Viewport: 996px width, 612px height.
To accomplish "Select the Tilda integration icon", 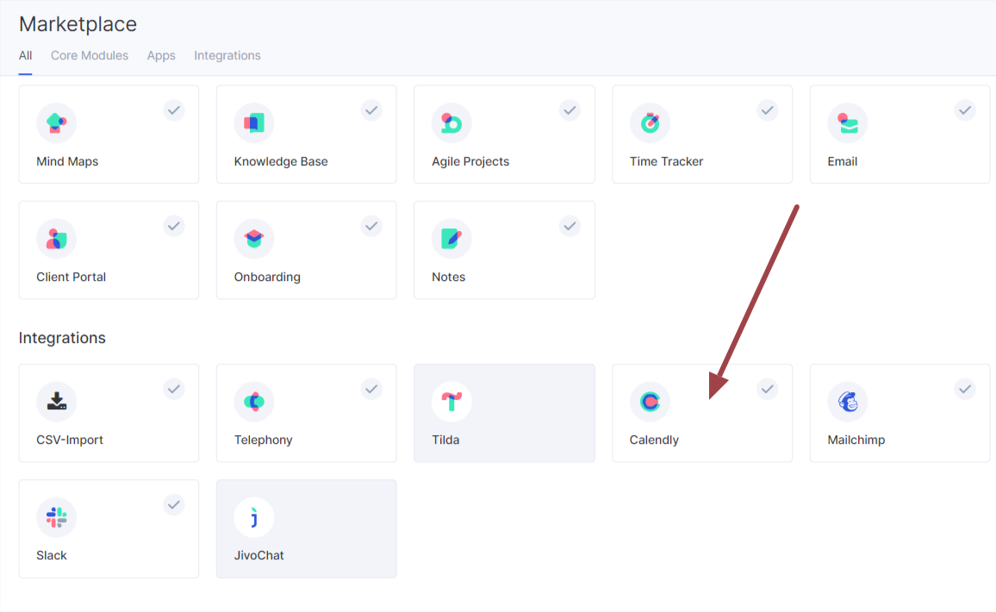I will point(451,401).
